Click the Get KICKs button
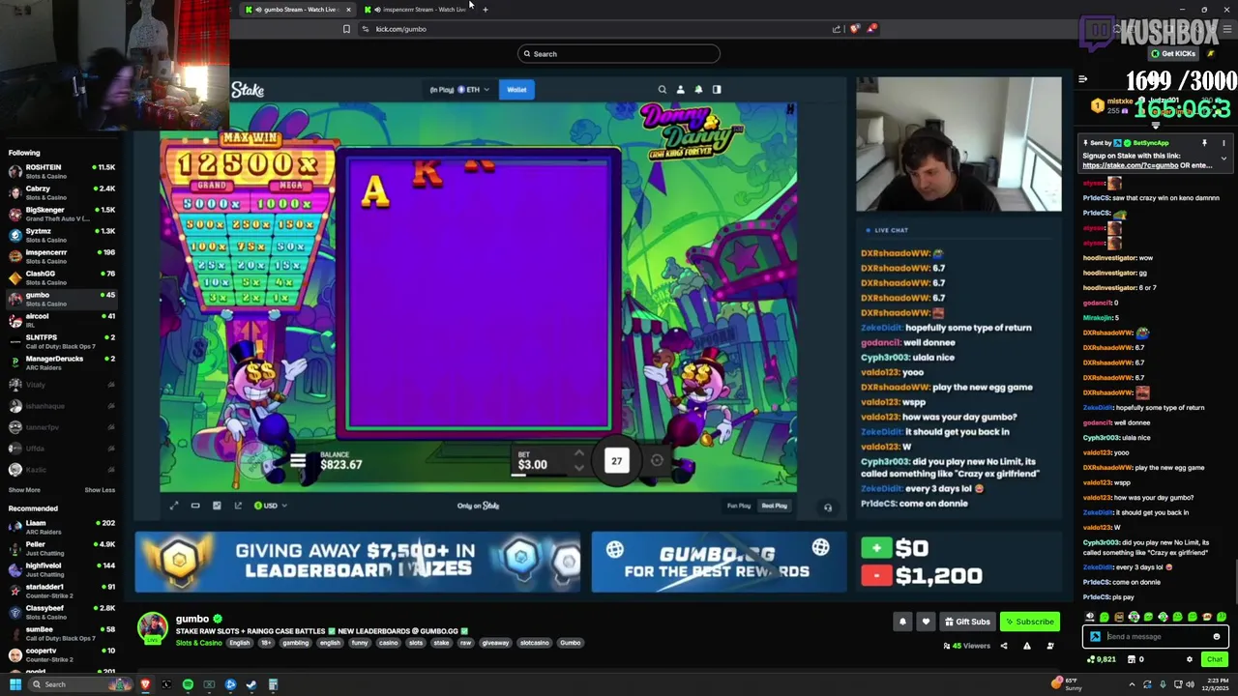The width and height of the screenshot is (1238, 696). point(1173,53)
